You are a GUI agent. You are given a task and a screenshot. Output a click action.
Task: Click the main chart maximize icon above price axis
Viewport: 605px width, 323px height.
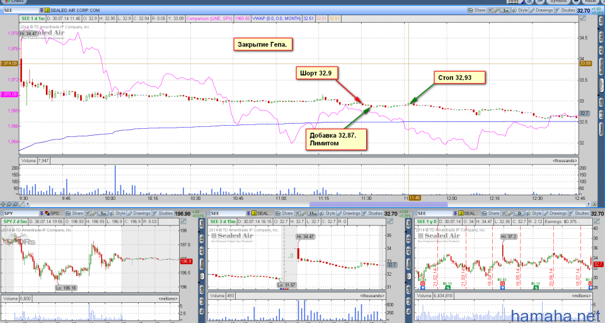582,18
